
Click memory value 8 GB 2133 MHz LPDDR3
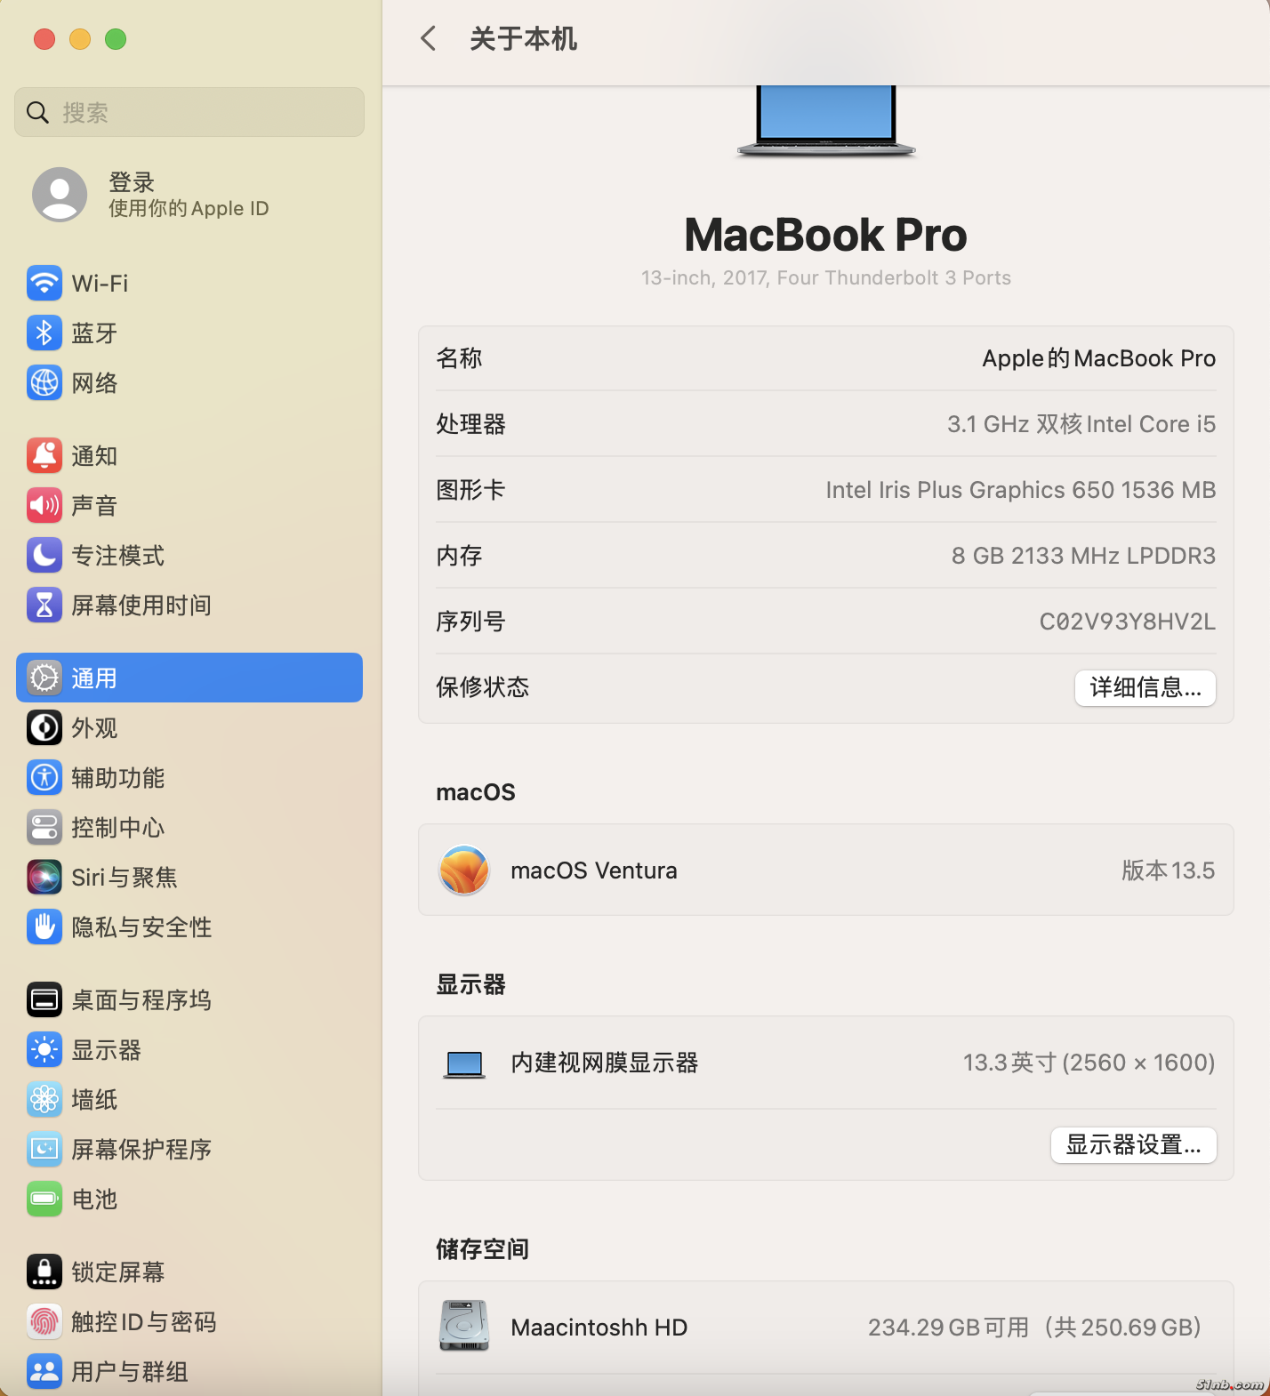point(1083,556)
